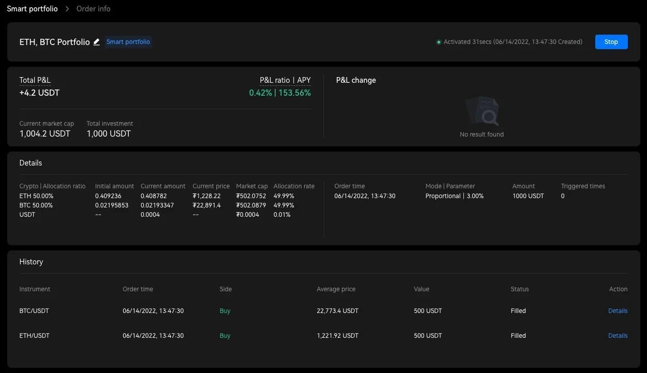This screenshot has height=373, width=647.
Task: Open the Smart portfolio breadcrumb link
Action: [x=32, y=9]
